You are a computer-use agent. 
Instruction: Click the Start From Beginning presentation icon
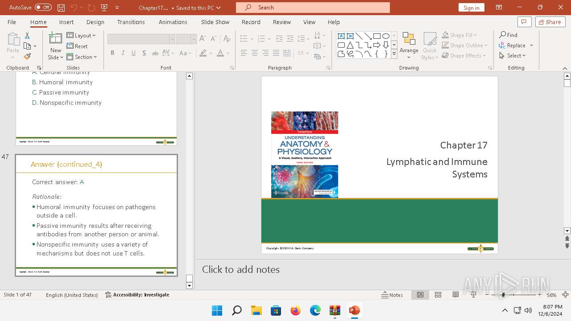(104, 8)
